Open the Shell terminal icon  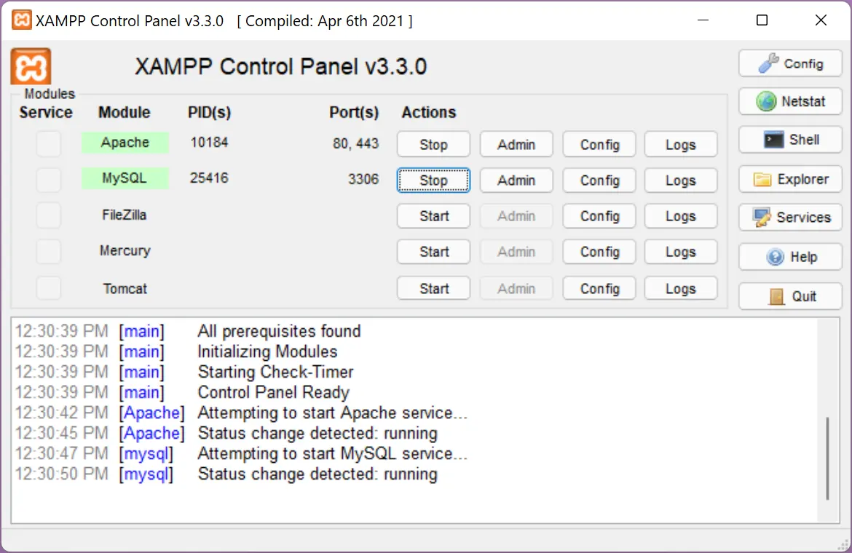(773, 140)
